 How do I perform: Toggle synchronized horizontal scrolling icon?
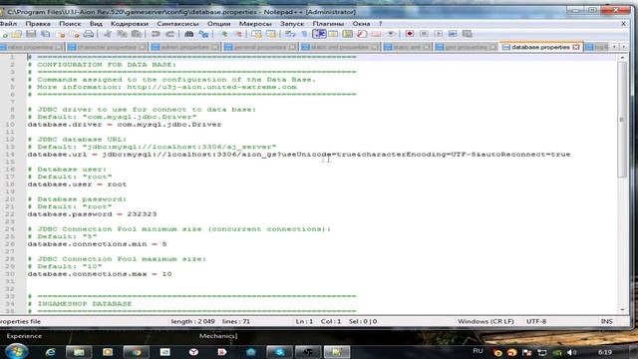(271, 34)
